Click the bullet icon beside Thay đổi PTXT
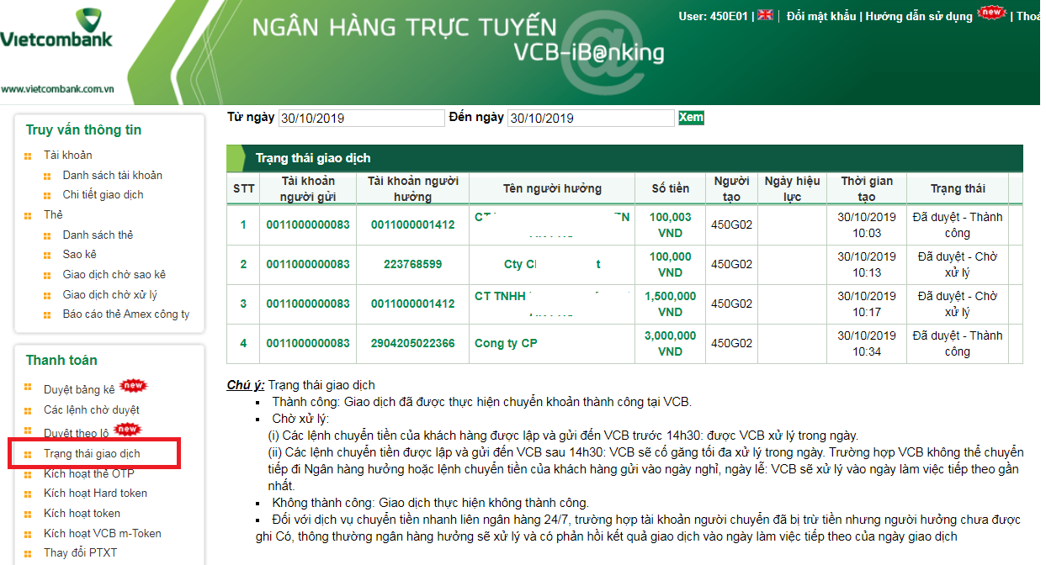 click(x=28, y=553)
